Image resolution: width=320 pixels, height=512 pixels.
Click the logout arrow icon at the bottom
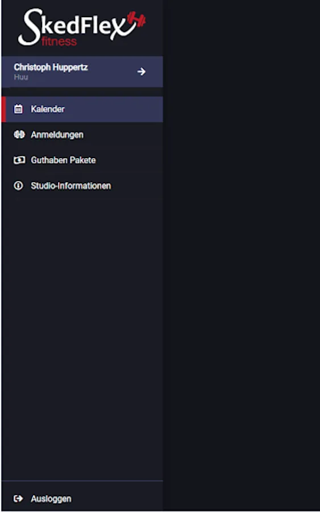pos(18,498)
